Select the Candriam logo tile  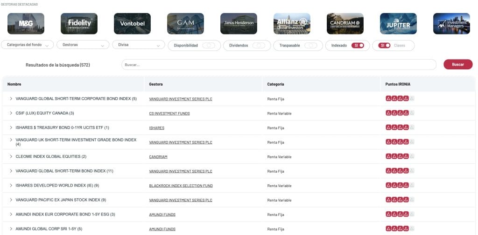[x=345, y=23]
